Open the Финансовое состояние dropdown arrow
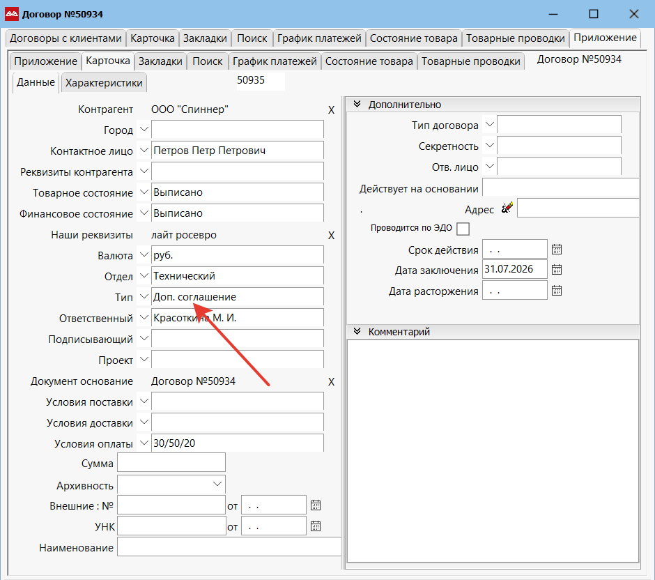Viewport: 655px width, 580px height. tap(144, 213)
